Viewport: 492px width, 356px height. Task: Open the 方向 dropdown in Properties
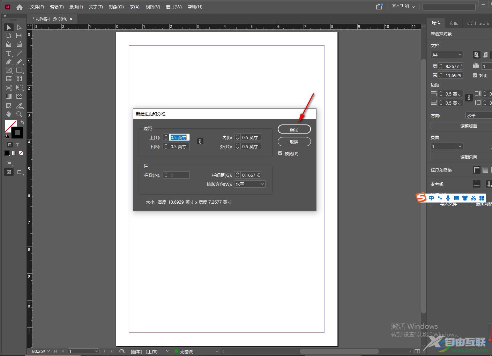coord(479,115)
